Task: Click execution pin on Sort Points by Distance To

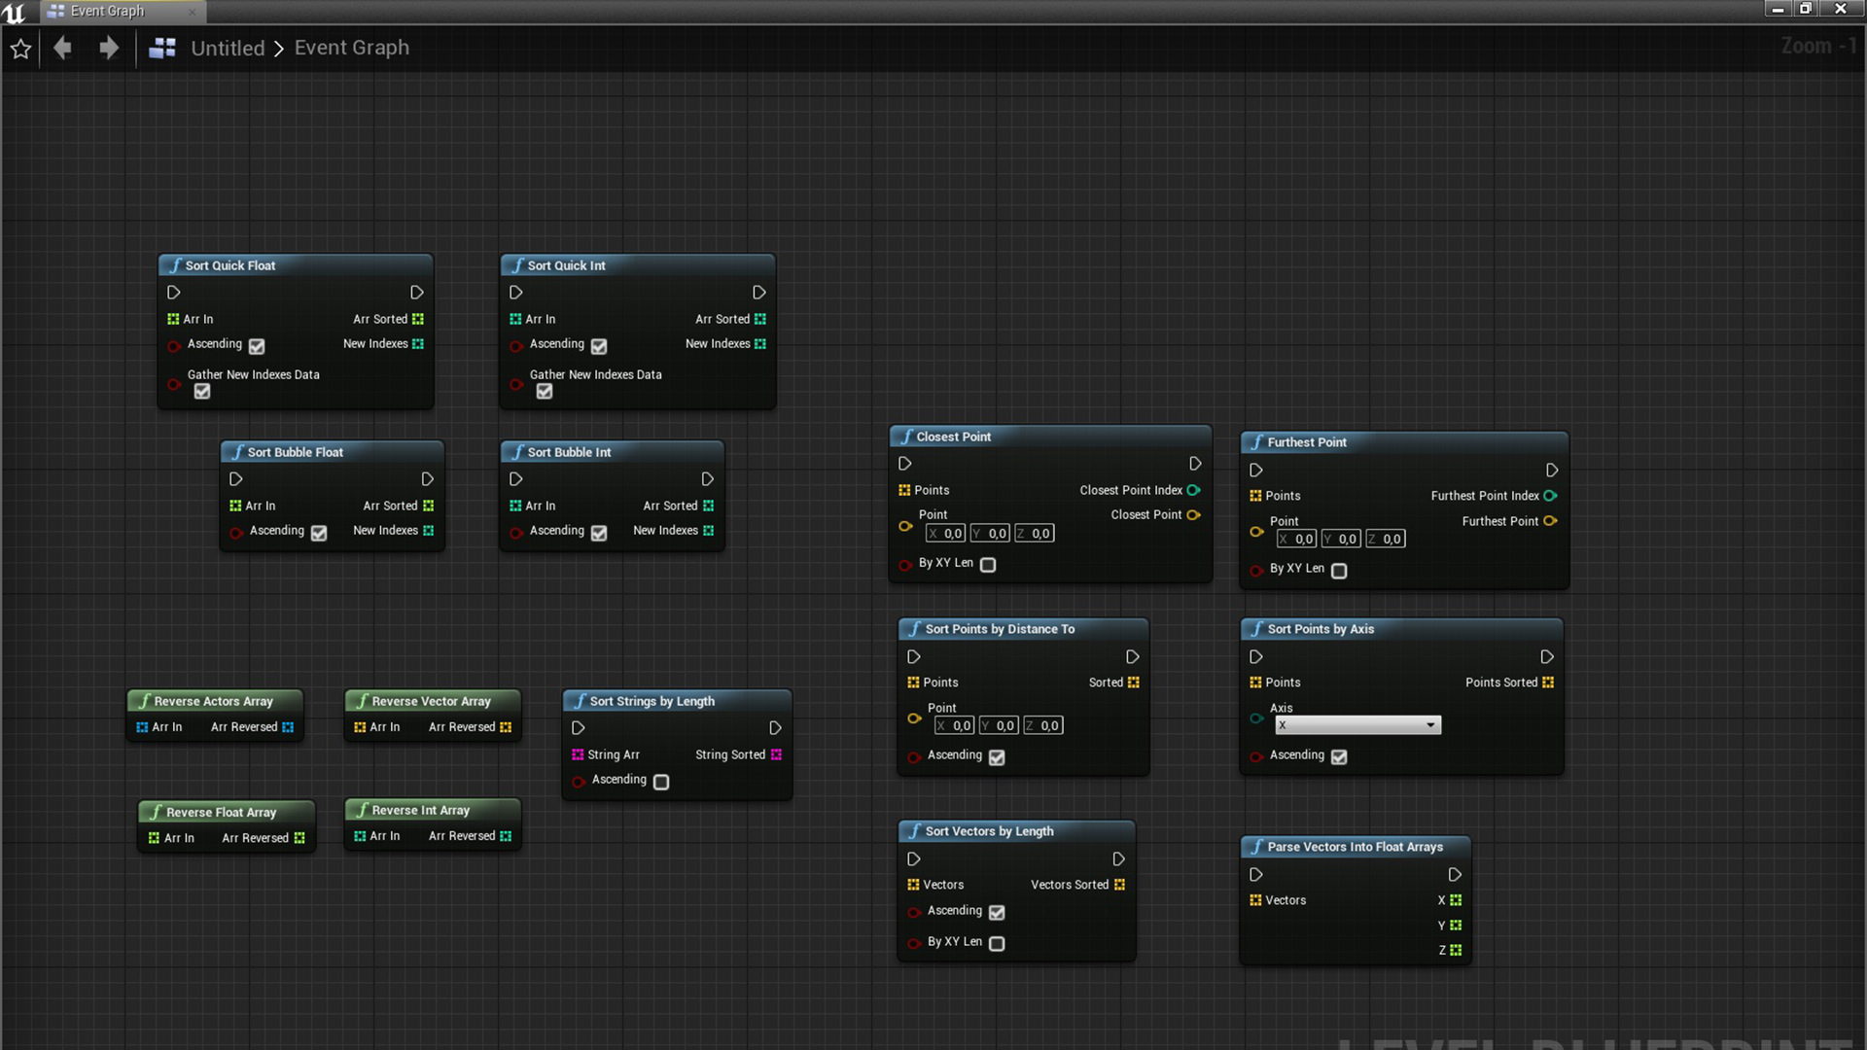Action: pos(914,656)
